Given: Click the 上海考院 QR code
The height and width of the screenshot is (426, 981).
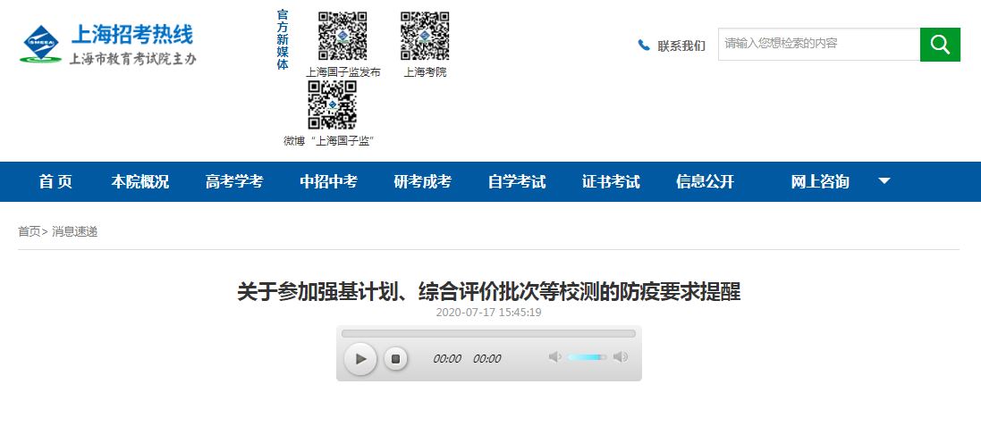Looking at the screenshot, I should [x=425, y=36].
